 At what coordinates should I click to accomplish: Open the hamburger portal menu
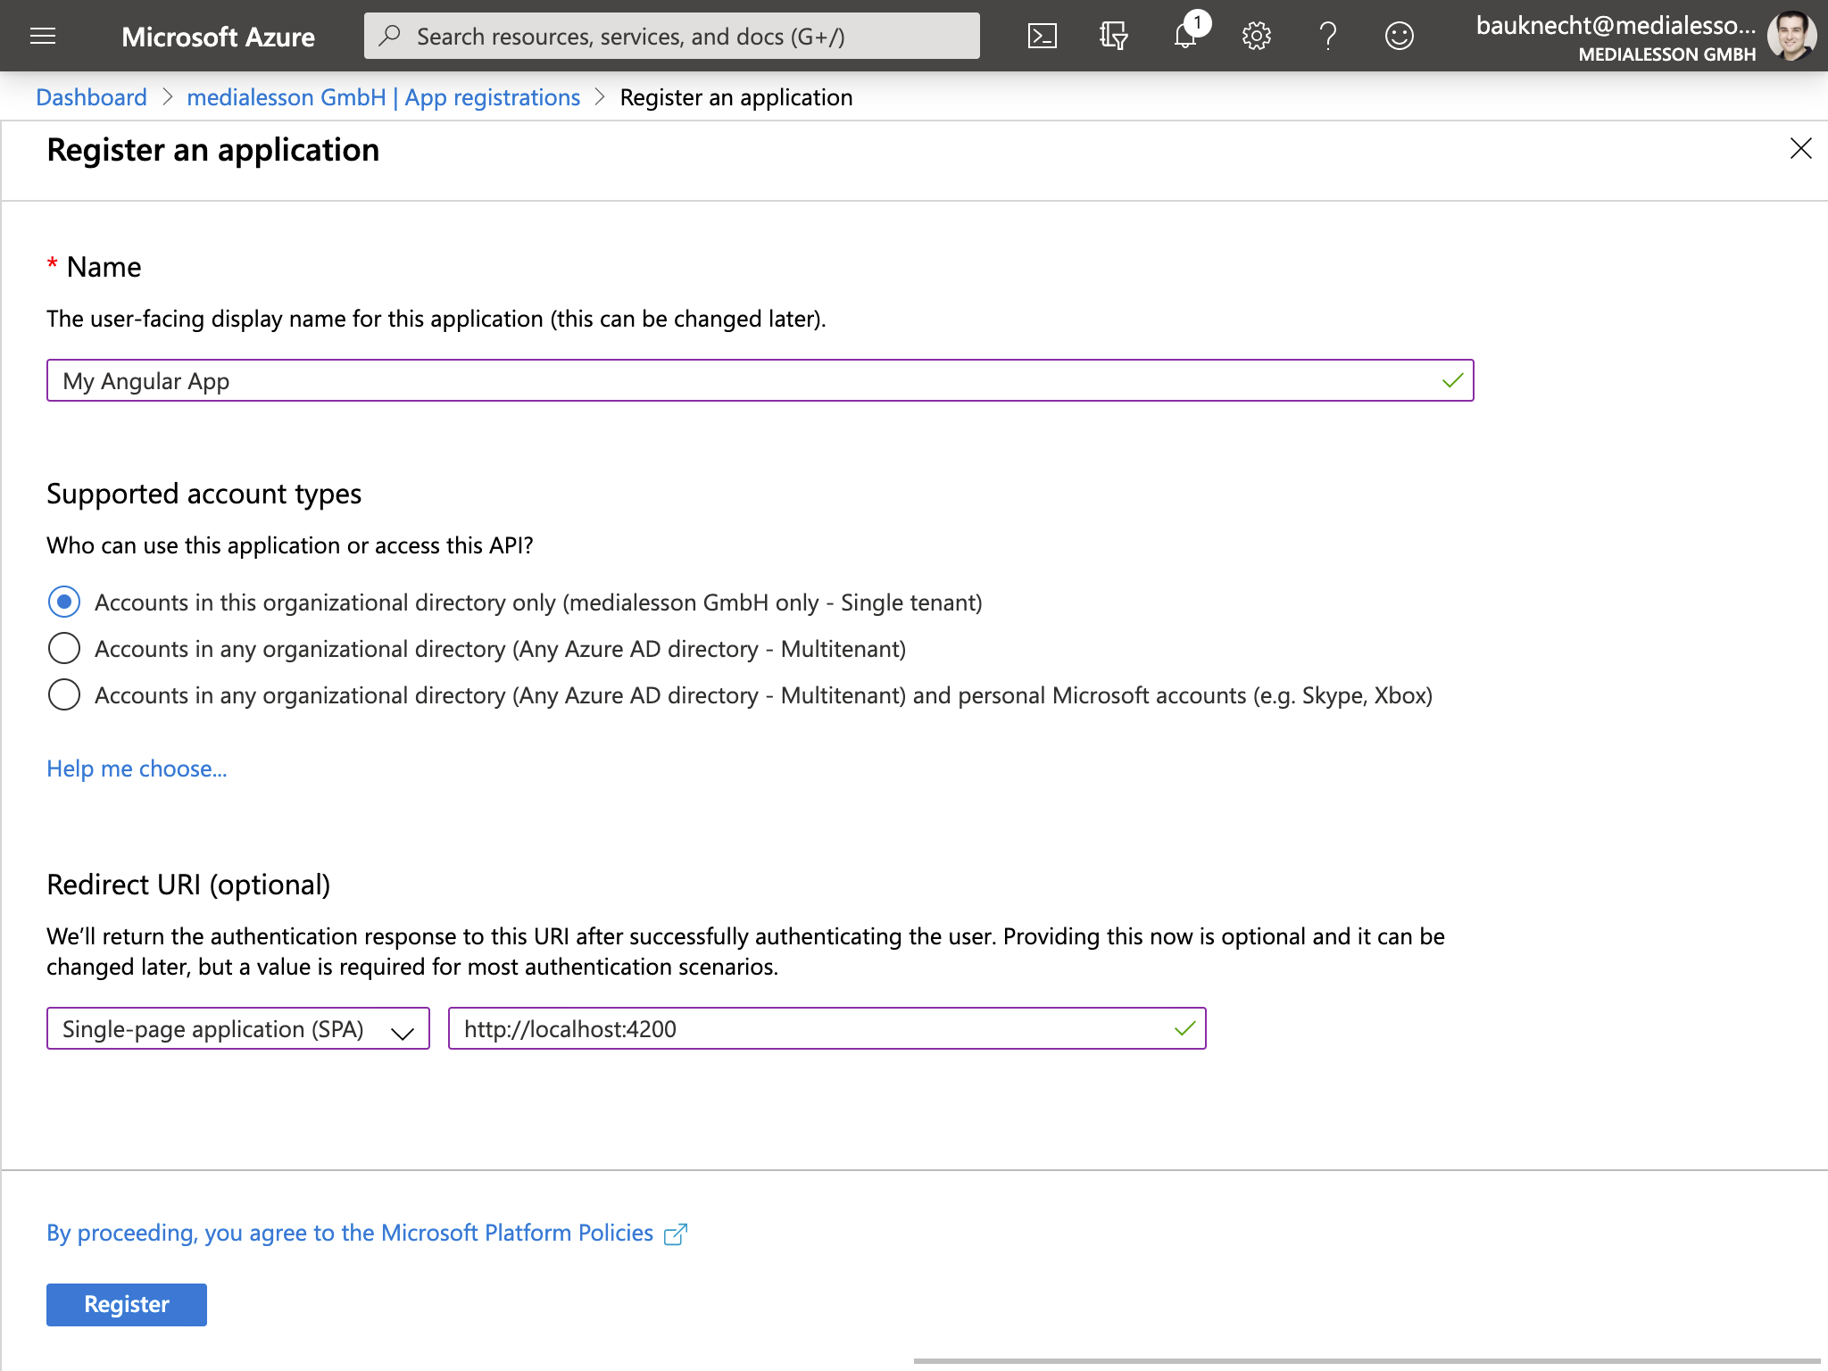click(43, 36)
